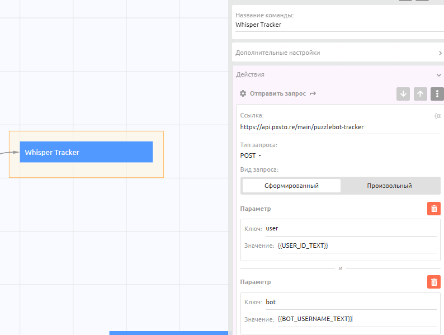The image size is (444, 335).
Task: Click the Ссылка URL input field
Action: click(x=336, y=127)
